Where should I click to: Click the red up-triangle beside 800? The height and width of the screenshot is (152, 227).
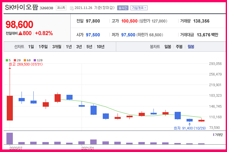point(21,33)
